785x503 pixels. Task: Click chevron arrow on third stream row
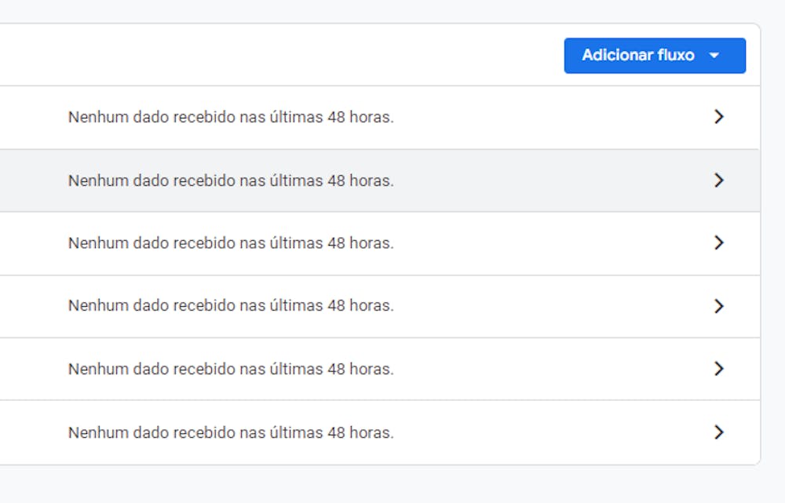(718, 243)
